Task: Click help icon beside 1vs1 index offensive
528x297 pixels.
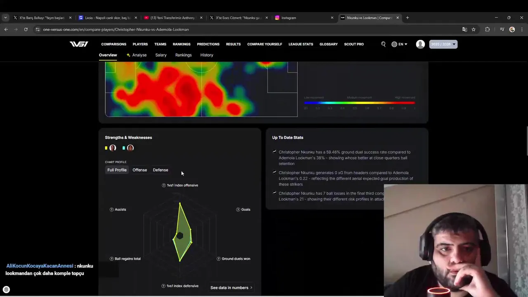Action: [164, 185]
